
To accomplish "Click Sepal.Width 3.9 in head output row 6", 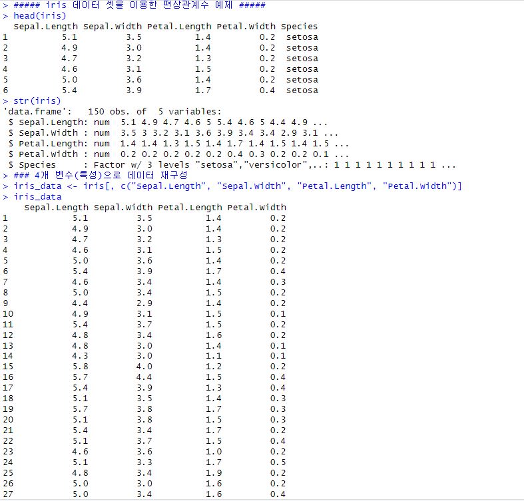I will (134, 90).
